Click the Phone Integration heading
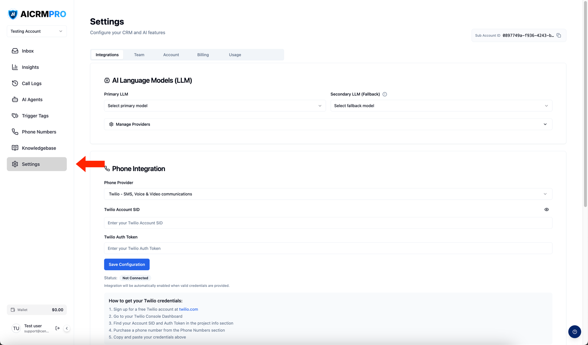Image resolution: width=588 pixels, height=345 pixels. click(x=139, y=169)
